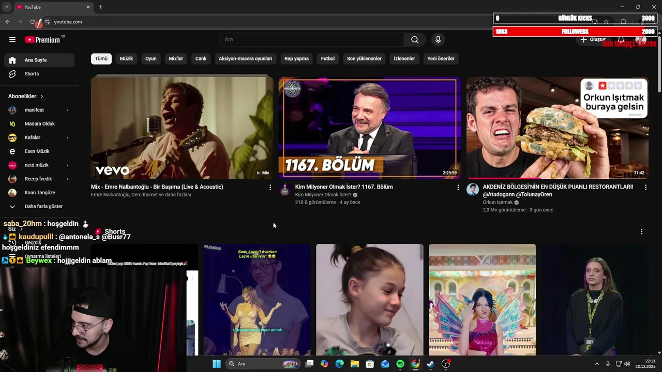662x372 pixels.
Task: Open the YouTube hamburger guide menu
Action: click(x=12, y=40)
